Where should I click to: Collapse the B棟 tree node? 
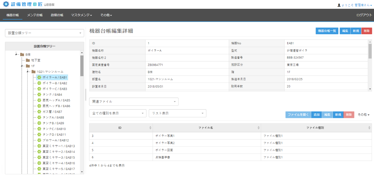(x=16, y=54)
